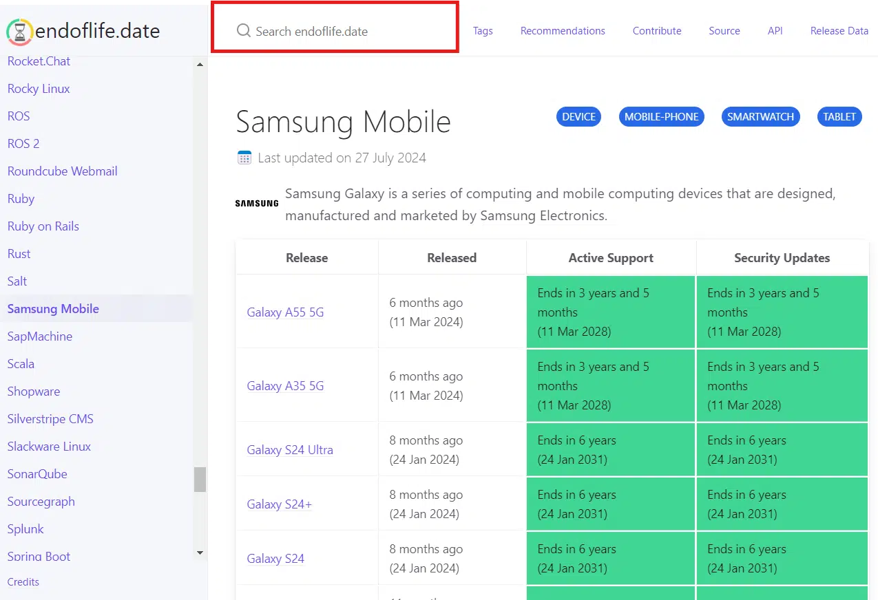The height and width of the screenshot is (600, 878).
Task: Click the Released column header
Action: click(x=452, y=258)
